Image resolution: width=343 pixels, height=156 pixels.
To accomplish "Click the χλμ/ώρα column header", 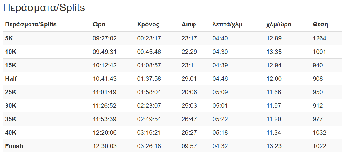I will 279,24.
